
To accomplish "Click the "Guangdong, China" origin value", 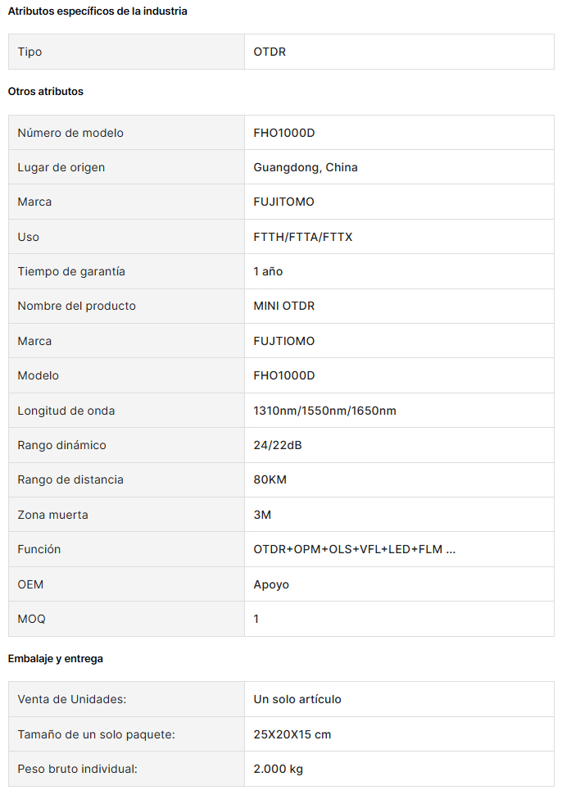I will [306, 167].
